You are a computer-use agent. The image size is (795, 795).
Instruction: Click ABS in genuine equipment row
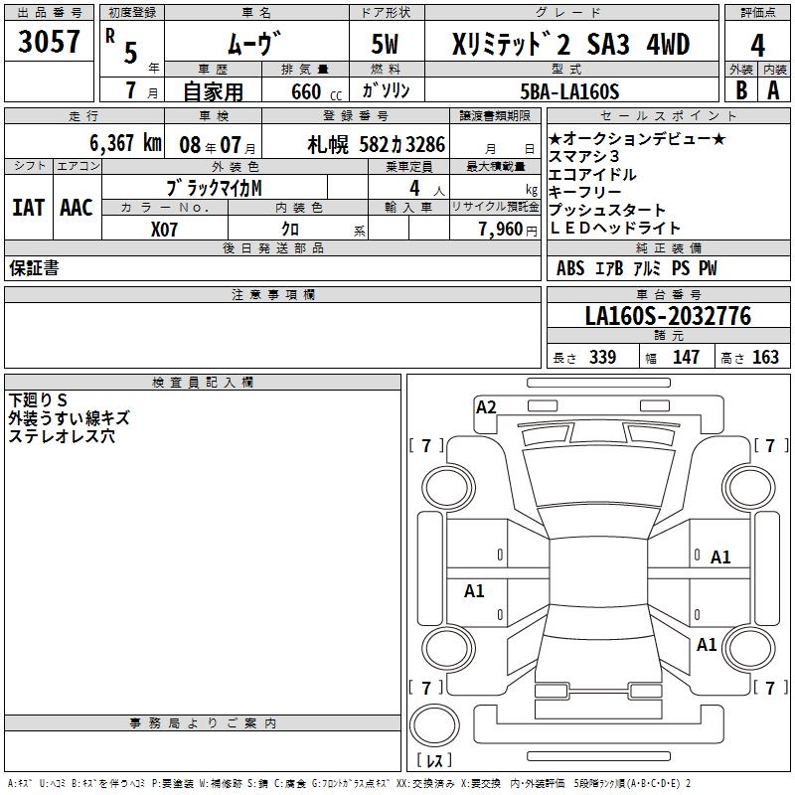coord(570,268)
